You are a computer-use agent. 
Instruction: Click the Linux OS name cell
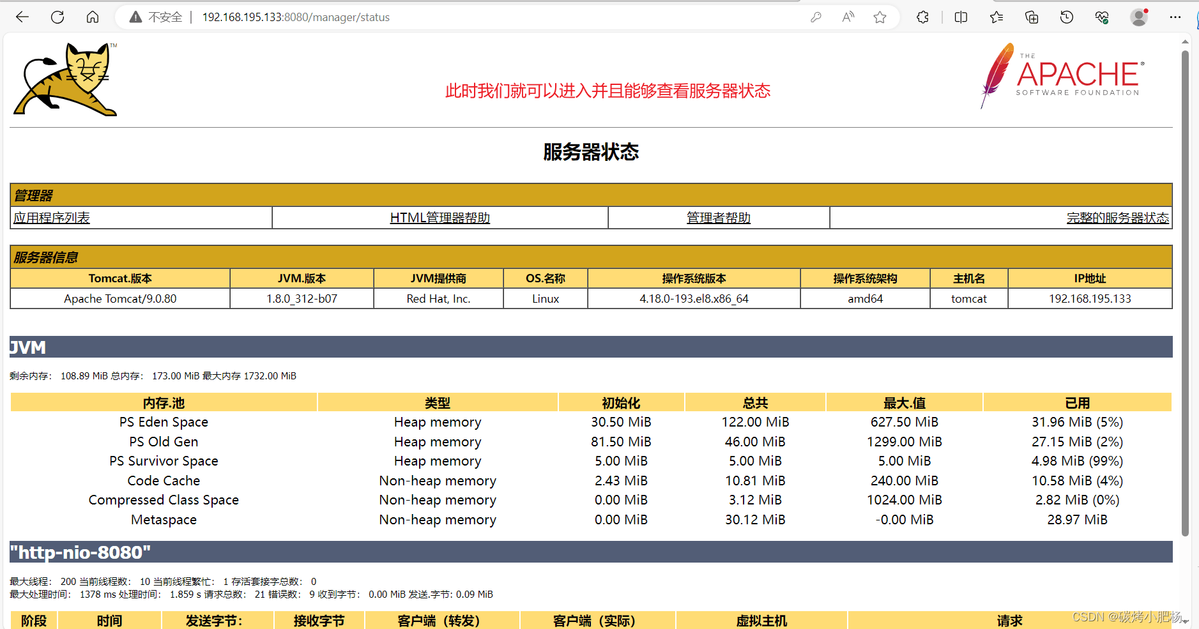click(546, 299)
